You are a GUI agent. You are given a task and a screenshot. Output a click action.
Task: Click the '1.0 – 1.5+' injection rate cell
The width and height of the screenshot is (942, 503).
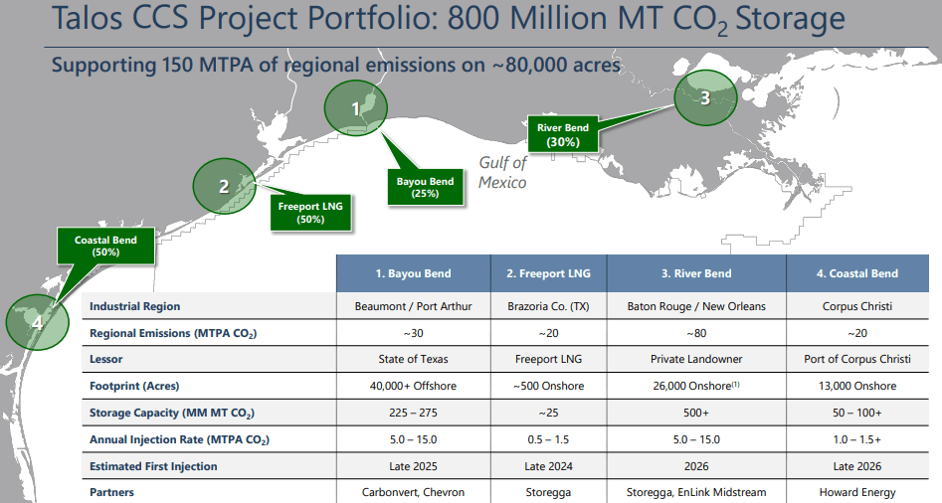pos(857,439)
